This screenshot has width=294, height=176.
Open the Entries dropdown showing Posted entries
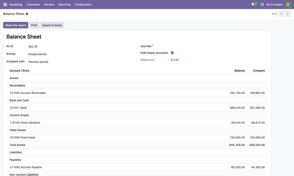[x=37, y=54]
